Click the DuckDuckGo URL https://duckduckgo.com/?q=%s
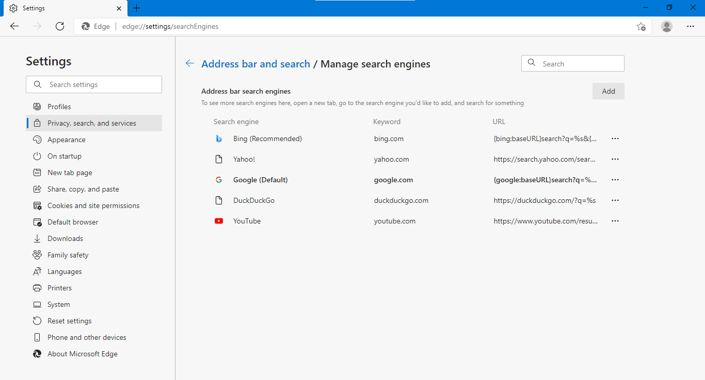 click(x=544, y=200)
